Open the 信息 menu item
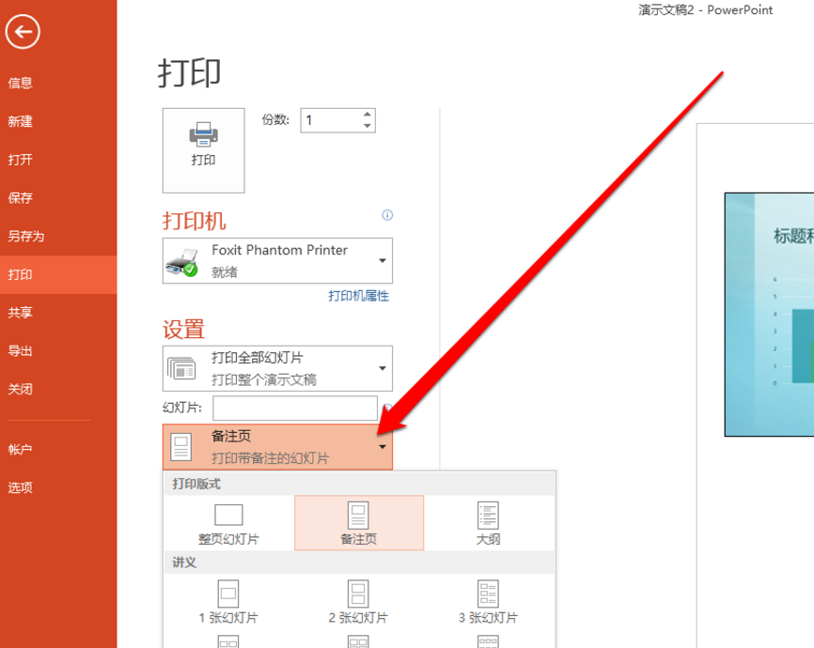This screenshot has height=648, width=814. 21,83
